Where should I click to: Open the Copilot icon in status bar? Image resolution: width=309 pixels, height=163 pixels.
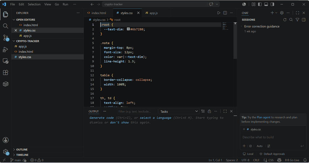[x=279, y=160]
